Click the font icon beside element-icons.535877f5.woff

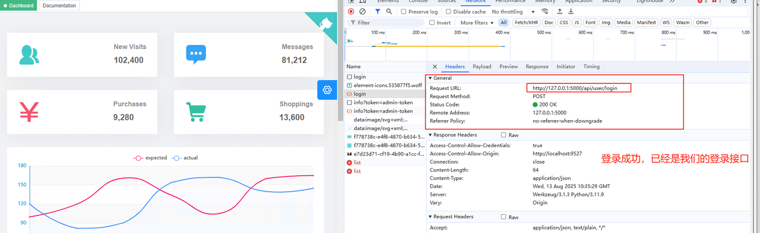(349, 85)
